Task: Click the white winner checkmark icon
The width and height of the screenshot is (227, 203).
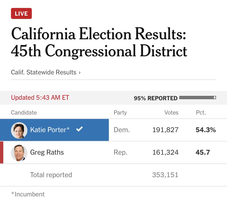Action: [80, 129]
